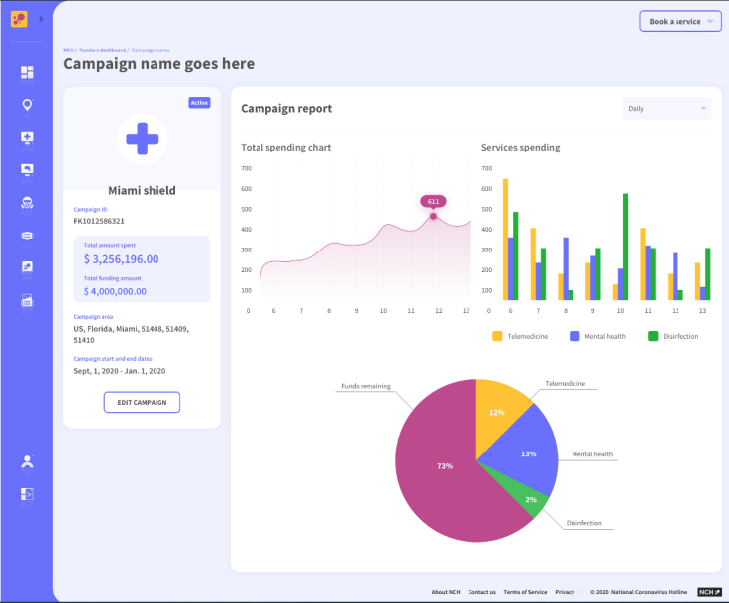Open the face mask sidebar icon
This screenshot has width=729, height=603.
pos(27,236)
